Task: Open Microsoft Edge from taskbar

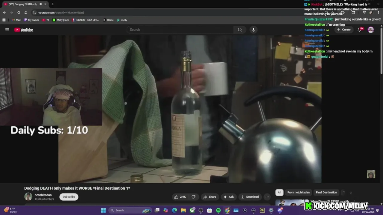Action: click(174, 210)
